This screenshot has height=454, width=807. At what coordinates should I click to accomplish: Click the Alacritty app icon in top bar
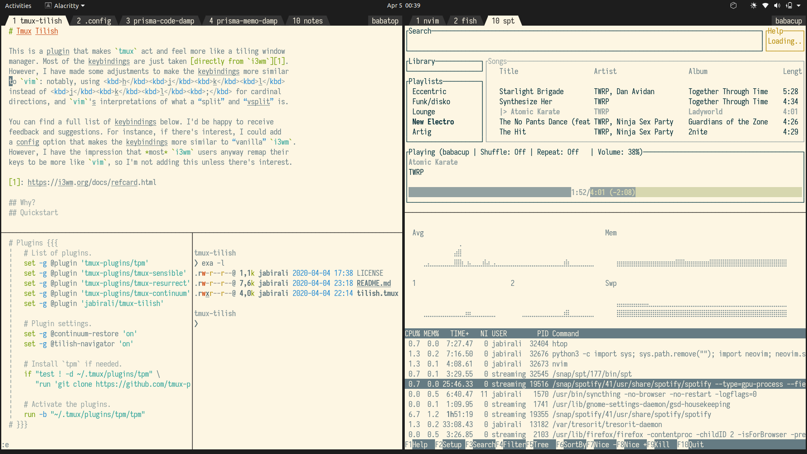pos(48,5)
